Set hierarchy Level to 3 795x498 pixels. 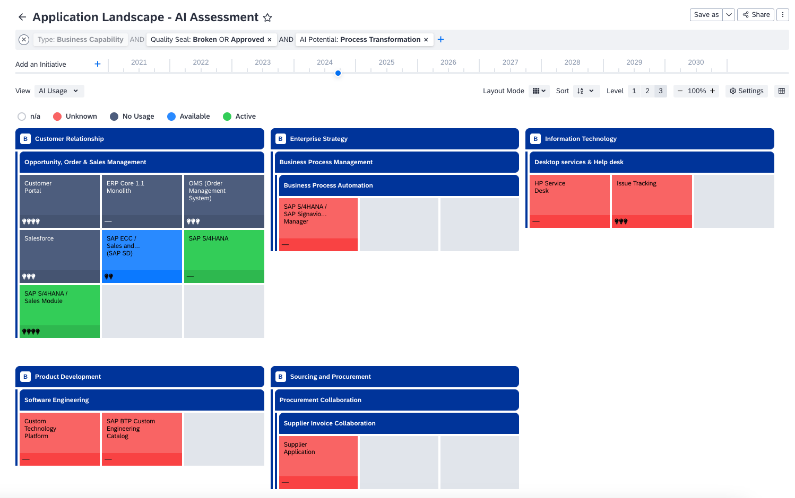pos(661,91)
